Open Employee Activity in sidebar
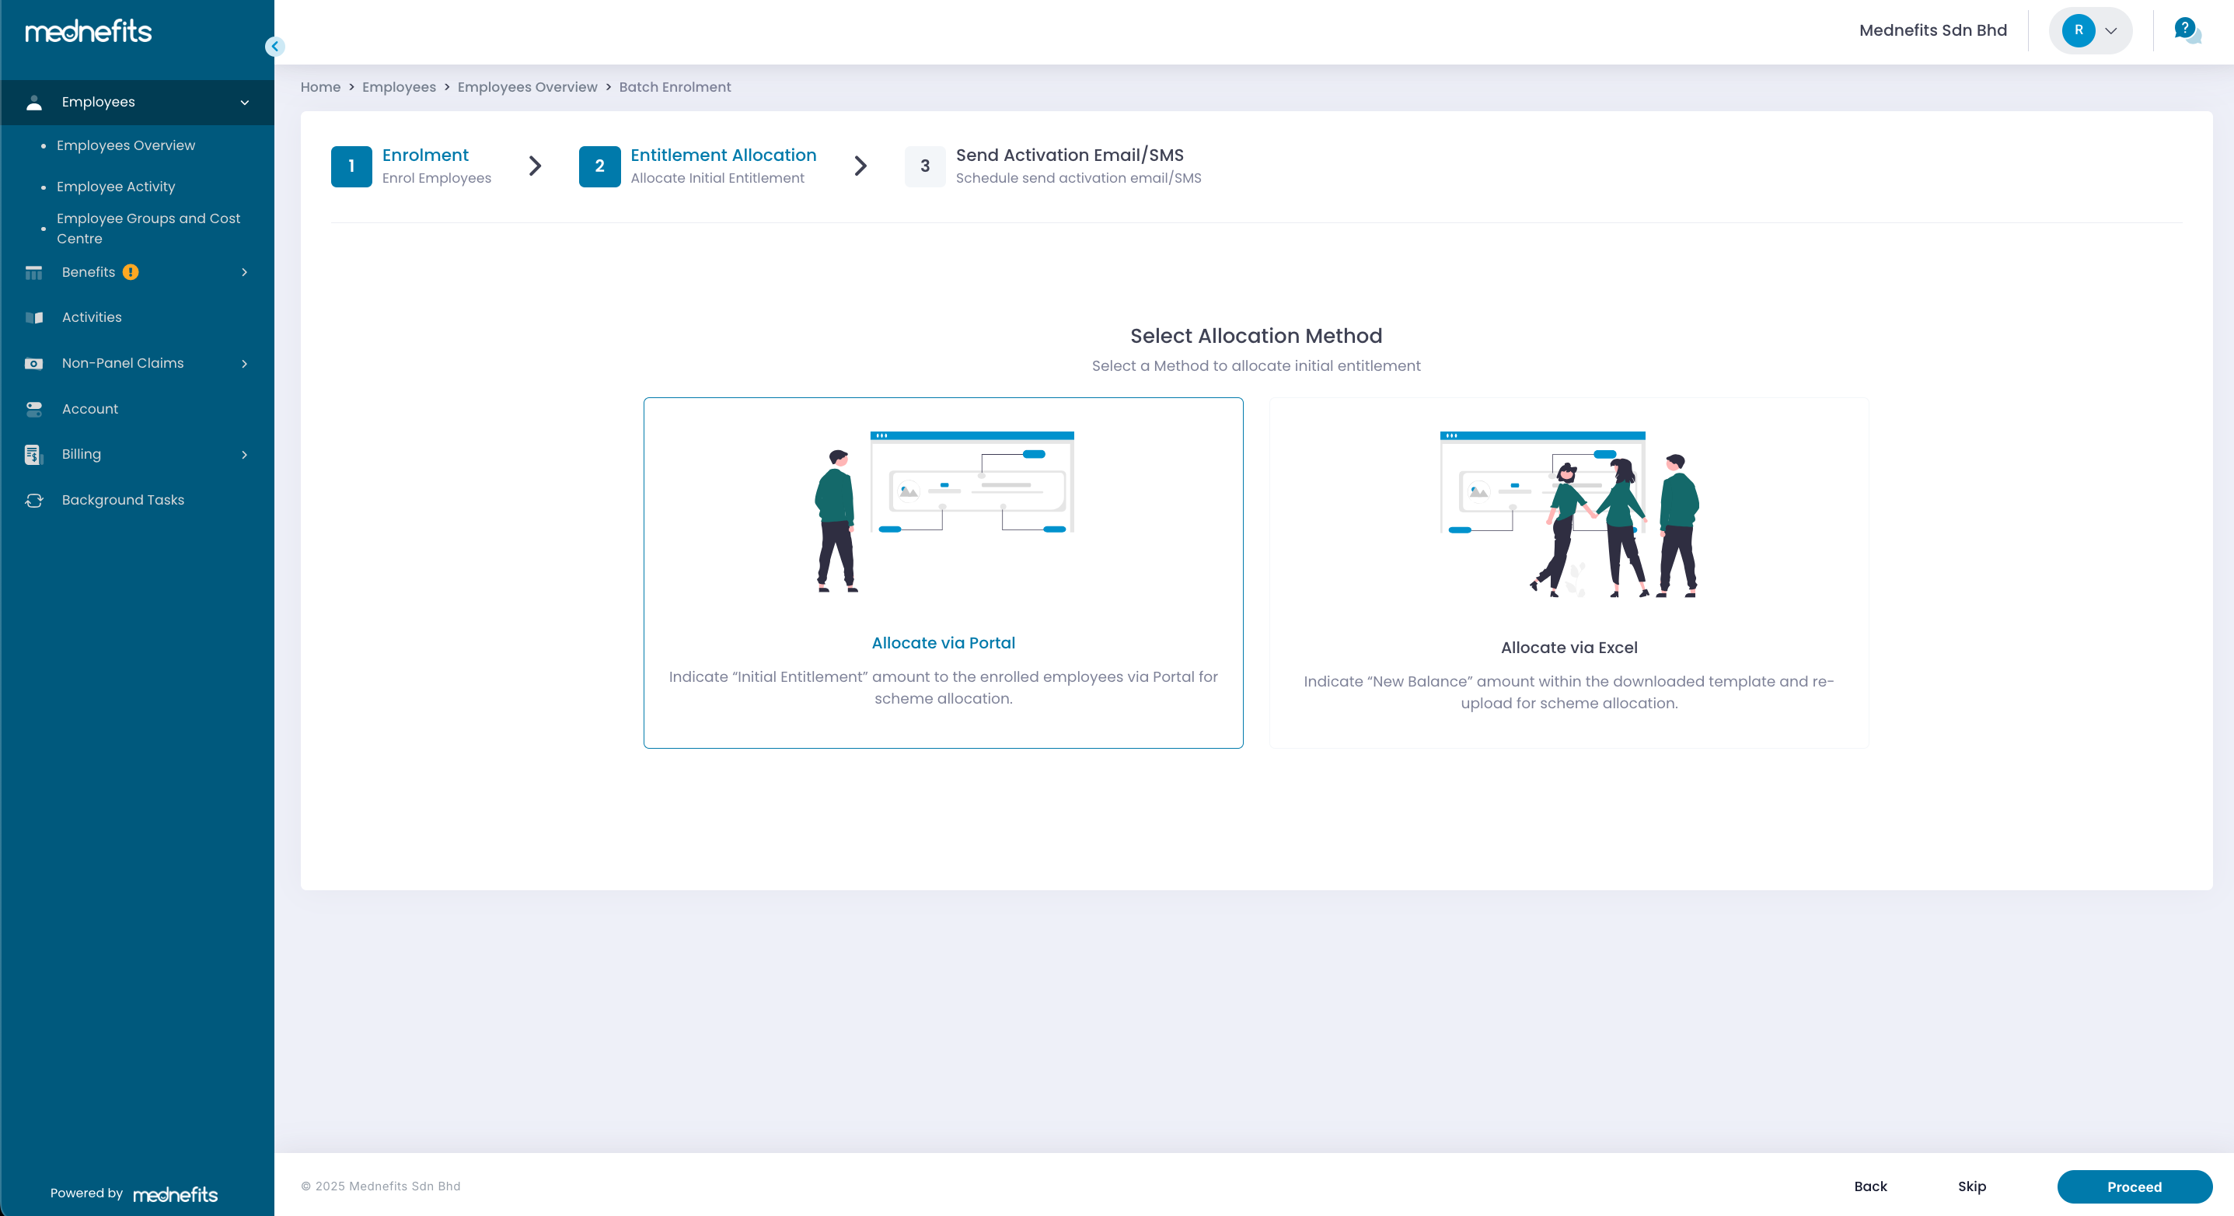This screenshot has height=1216, width=2234. coord(115,187)
